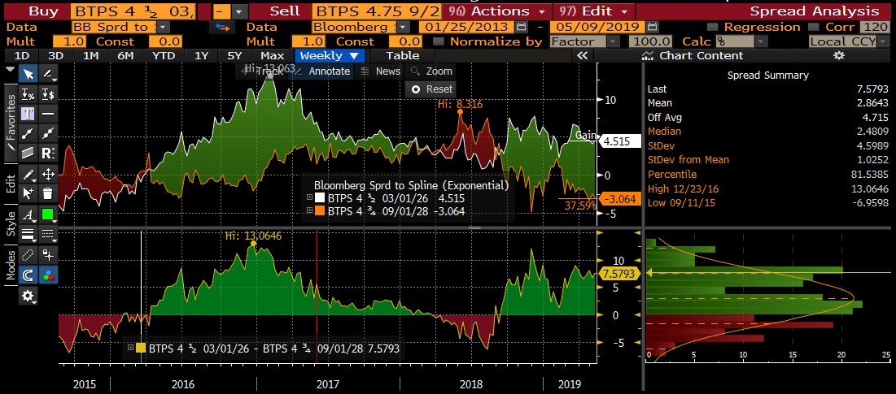Open toolbar settings gear
Image resolution: width=896 pixels, height=394 pixels.
[x=28, y=296]
